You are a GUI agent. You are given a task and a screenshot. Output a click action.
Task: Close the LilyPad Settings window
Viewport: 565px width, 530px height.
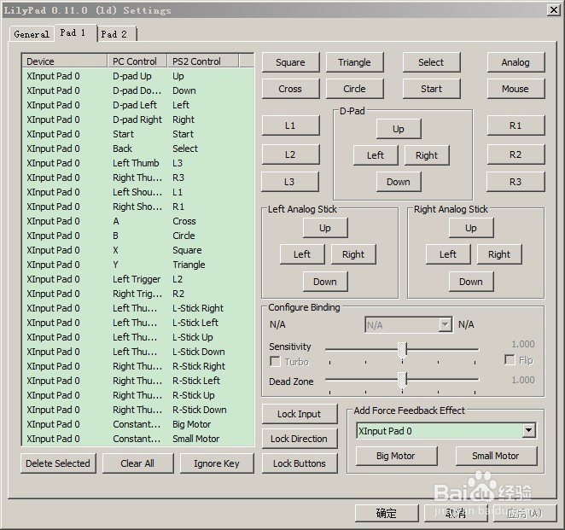tap(553, 9)
